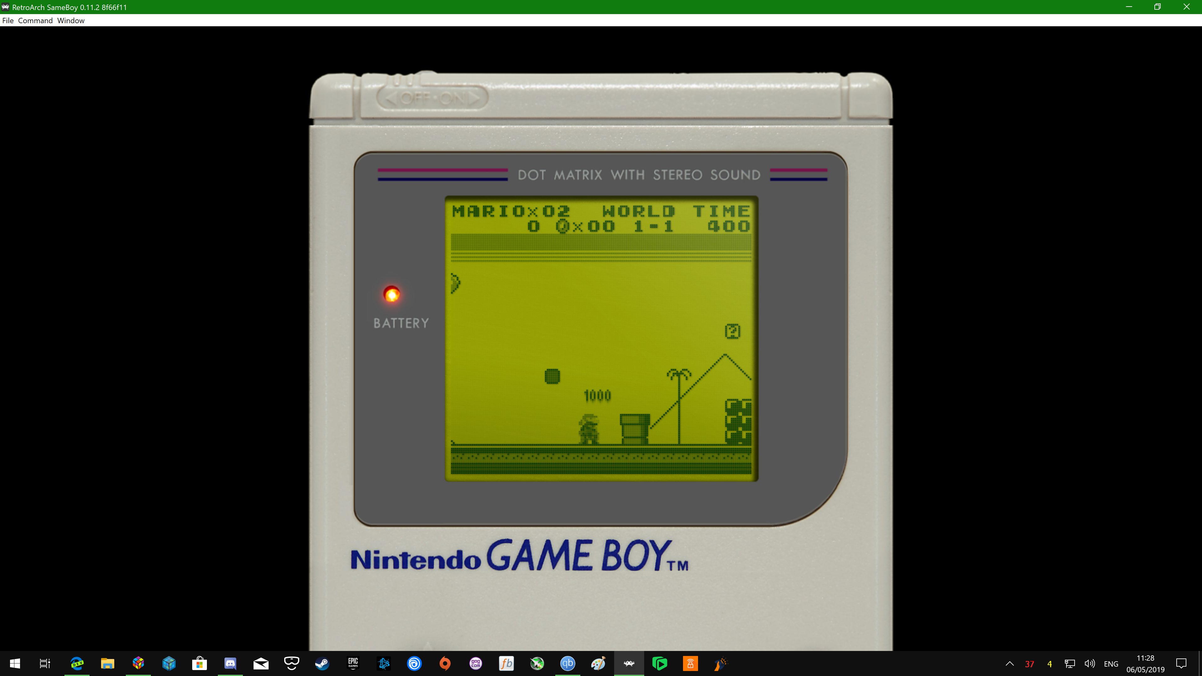Click the RetroArch icon in the title bar
The image size is (1202, 676).
click(x=5, y=7)
